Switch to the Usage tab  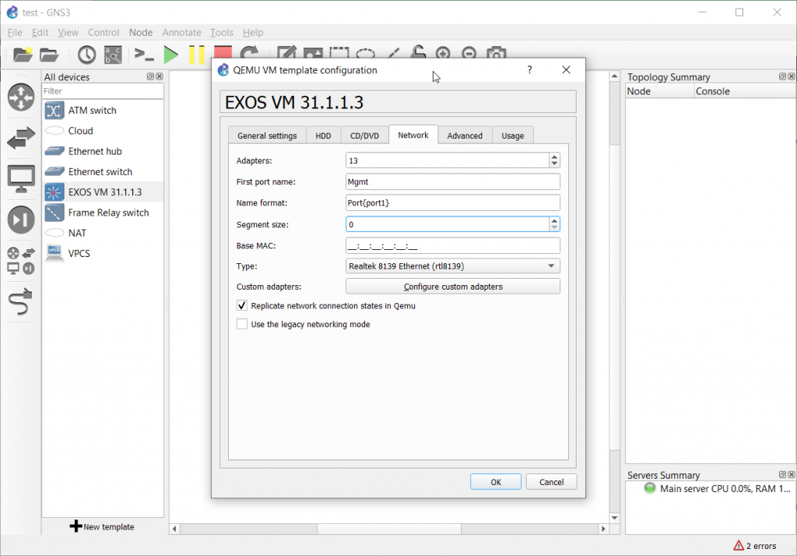512,135
